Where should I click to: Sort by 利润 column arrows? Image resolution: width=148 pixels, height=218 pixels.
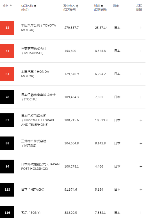(102, 6)
